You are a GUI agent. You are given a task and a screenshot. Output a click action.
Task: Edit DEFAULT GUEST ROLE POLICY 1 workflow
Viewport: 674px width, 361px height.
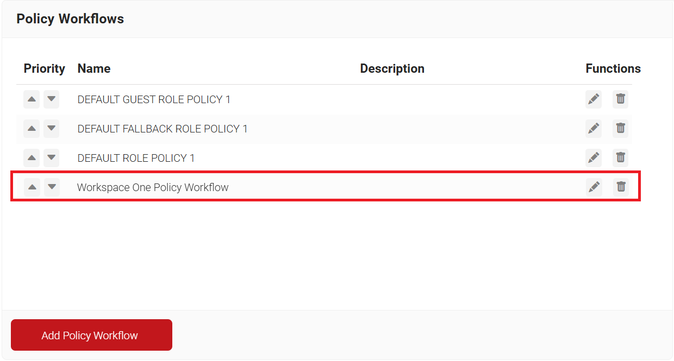click(x=594, y=99)
